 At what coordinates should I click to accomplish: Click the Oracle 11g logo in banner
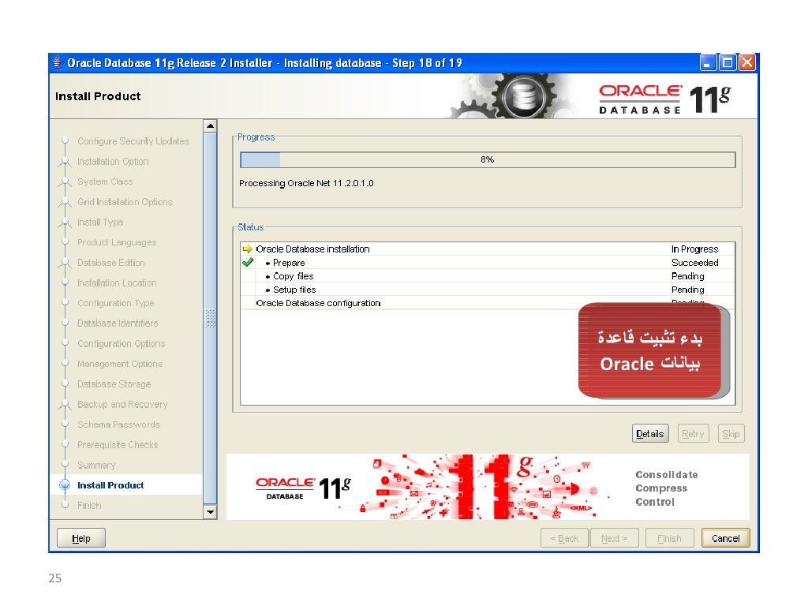click(303, 488)
